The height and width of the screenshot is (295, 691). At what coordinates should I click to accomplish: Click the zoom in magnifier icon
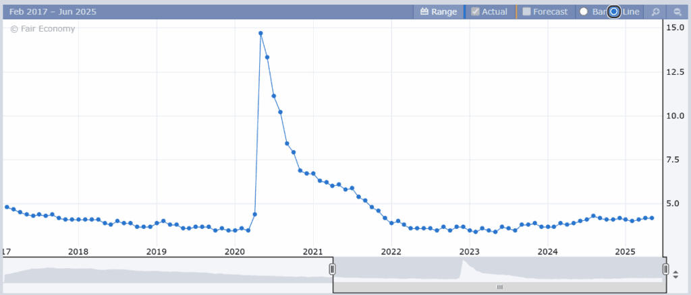click(655, 12)
